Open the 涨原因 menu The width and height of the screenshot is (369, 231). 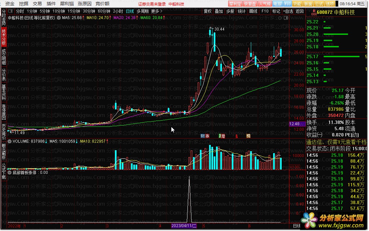(x=84, y=4)
